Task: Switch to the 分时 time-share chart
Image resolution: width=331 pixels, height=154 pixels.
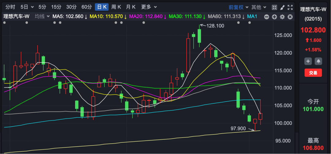Action: [10, 7]
